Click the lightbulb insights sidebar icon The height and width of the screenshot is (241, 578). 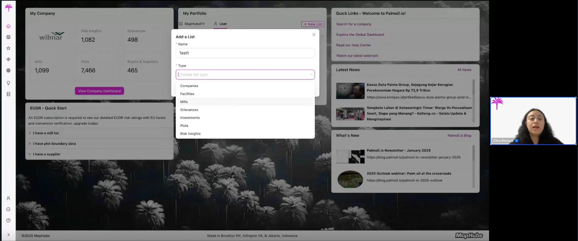pos(8,83)
